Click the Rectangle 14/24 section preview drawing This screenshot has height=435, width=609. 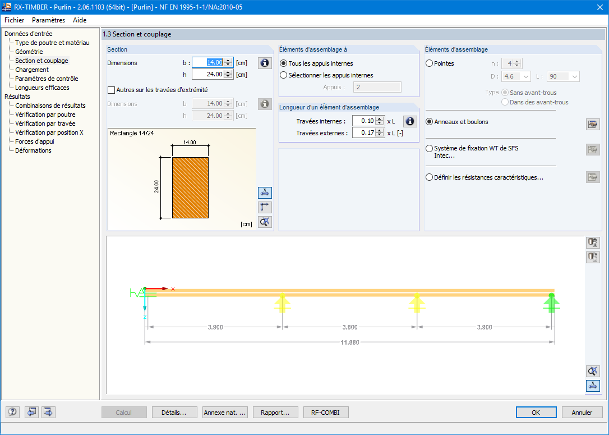[x=182, y=179]
